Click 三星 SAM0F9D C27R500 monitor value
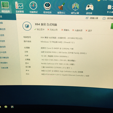This screenshot has width=113, height=113. coord(56,68)
